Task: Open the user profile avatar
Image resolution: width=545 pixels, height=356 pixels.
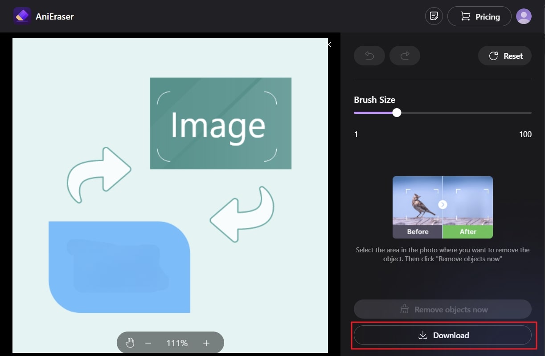Action: click(524, 16)
